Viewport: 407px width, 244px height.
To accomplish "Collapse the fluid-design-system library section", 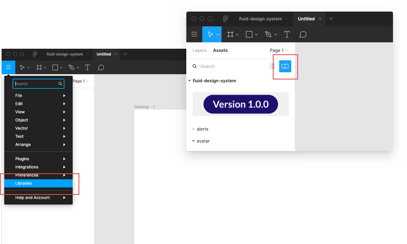I will point(189,81).
